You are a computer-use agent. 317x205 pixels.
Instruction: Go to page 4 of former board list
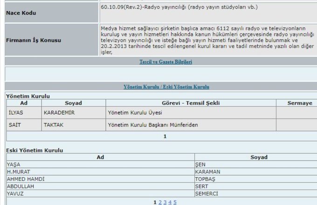(x=170, y=202)
